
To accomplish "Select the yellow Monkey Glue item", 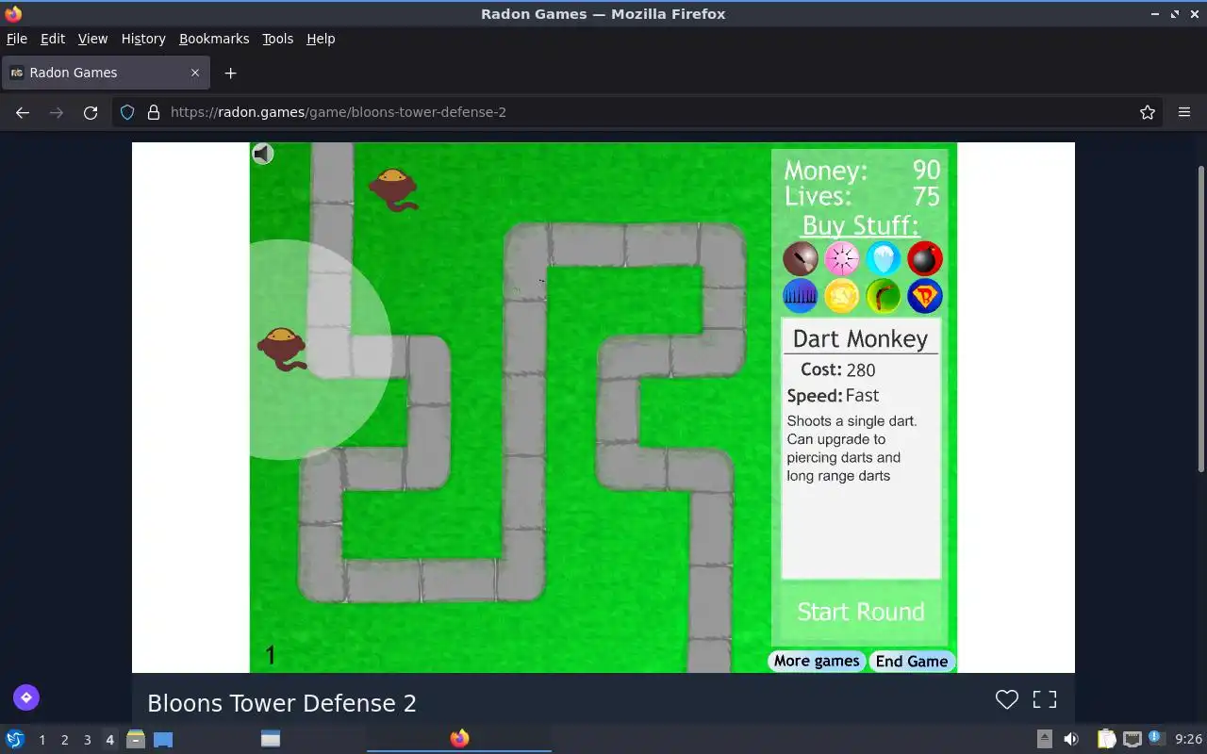I will pos(842,296).
